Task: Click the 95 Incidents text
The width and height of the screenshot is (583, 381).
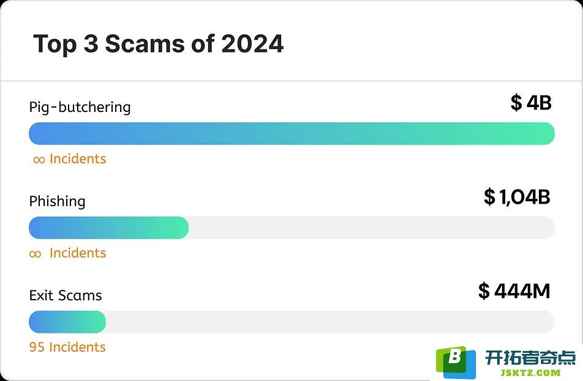Action: point(67,347)
